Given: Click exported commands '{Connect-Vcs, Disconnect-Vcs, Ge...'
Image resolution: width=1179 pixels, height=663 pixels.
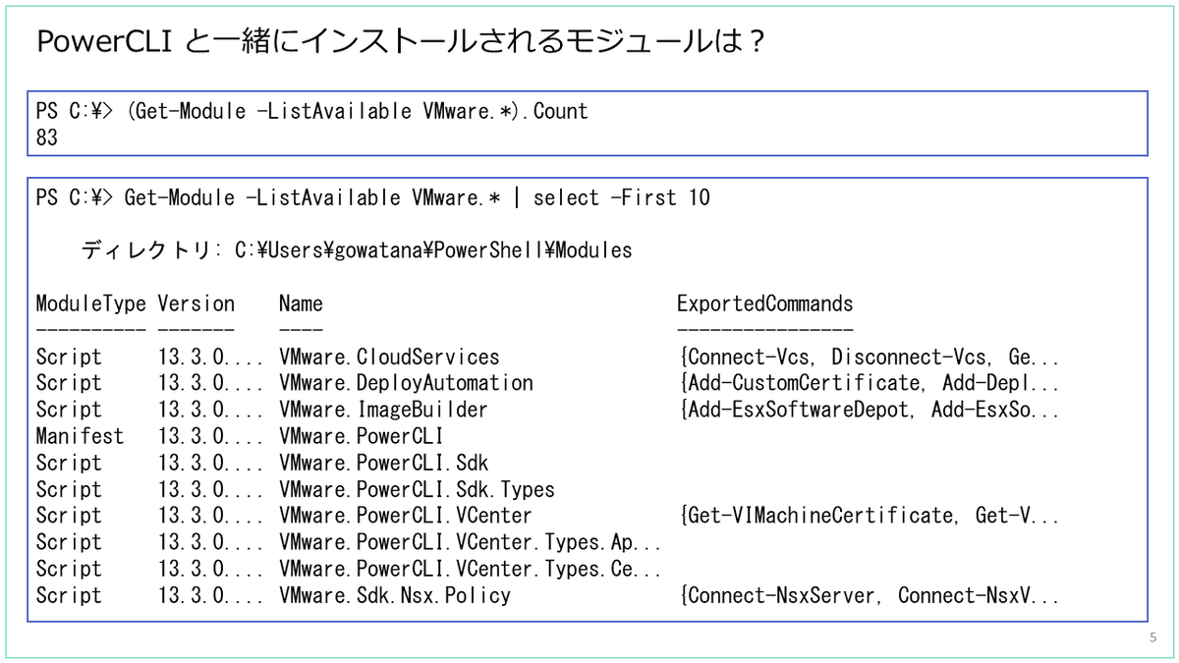Looking at the screenshot, I should tap(869, 358).
